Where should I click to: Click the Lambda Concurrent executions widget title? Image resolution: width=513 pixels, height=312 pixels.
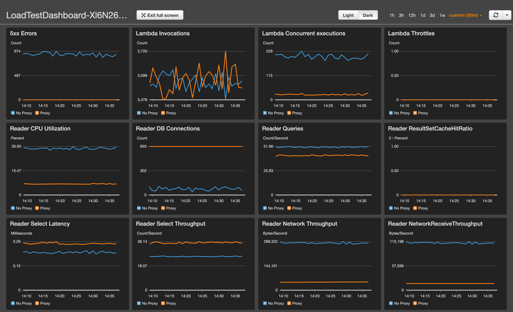(303, 34)
